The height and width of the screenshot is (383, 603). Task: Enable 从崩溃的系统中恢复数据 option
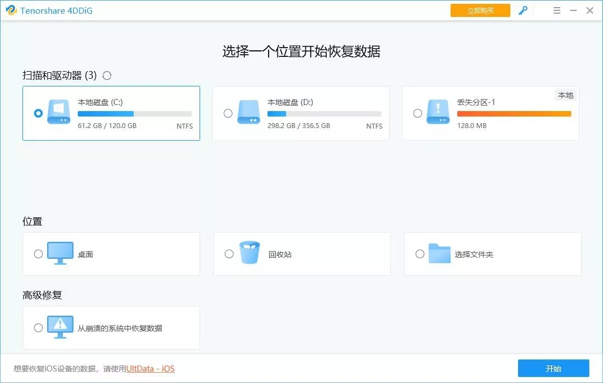[x=38, y=327]
